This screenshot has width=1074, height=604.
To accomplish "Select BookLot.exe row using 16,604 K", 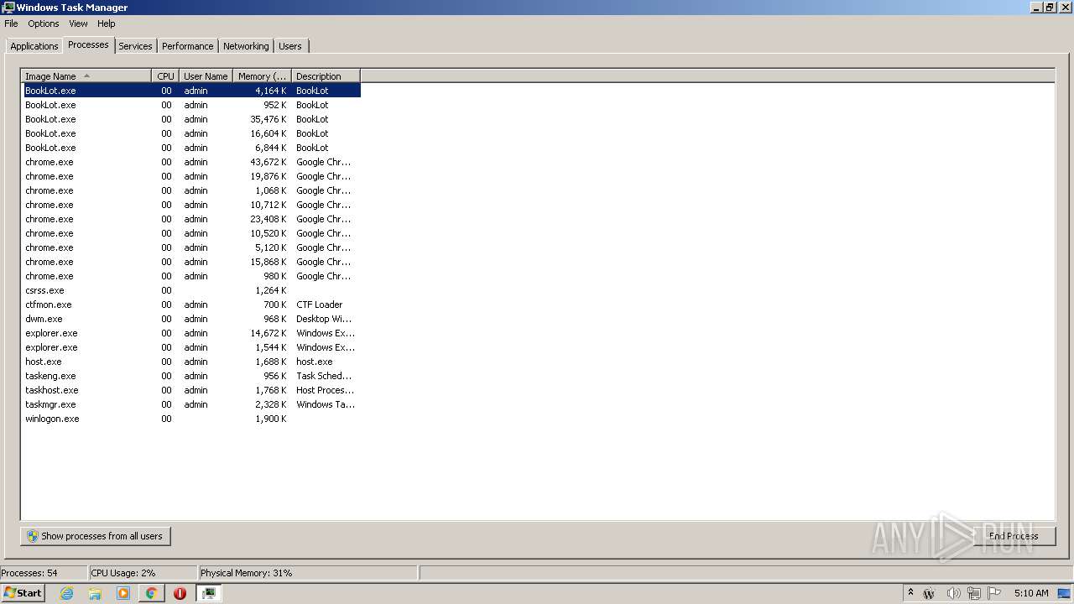I will point(191,133).
